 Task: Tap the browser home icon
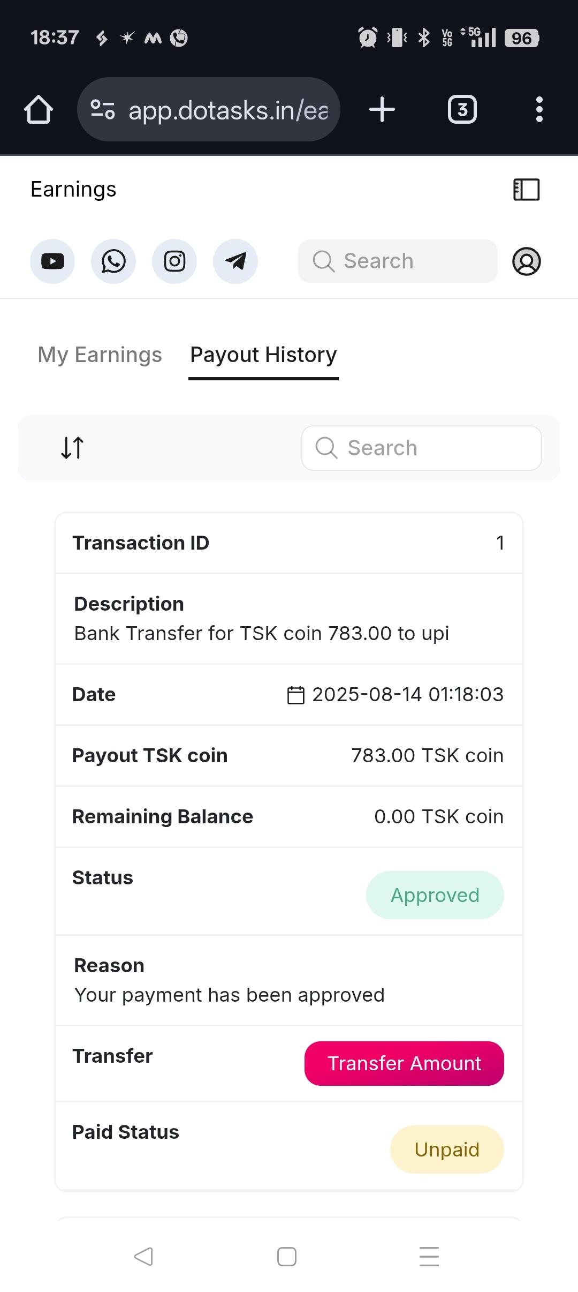39,110
